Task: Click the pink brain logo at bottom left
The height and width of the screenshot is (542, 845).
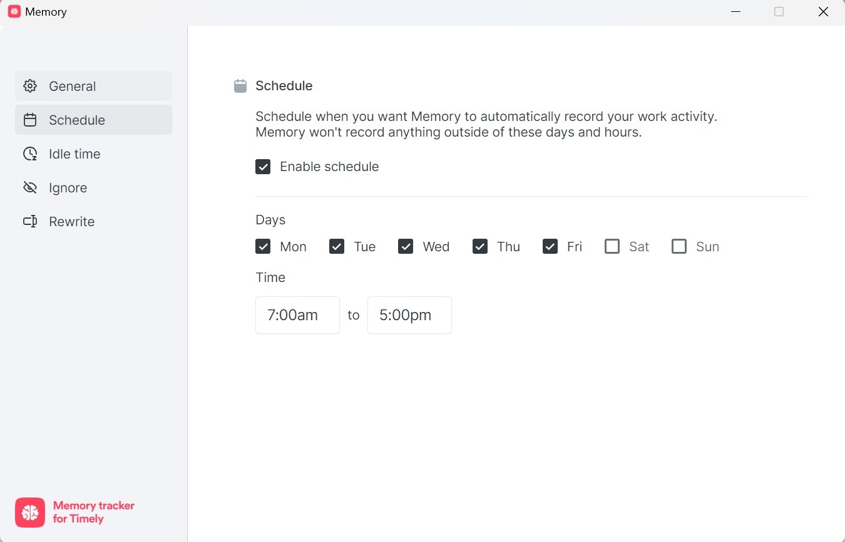Action: click(29, 513)
